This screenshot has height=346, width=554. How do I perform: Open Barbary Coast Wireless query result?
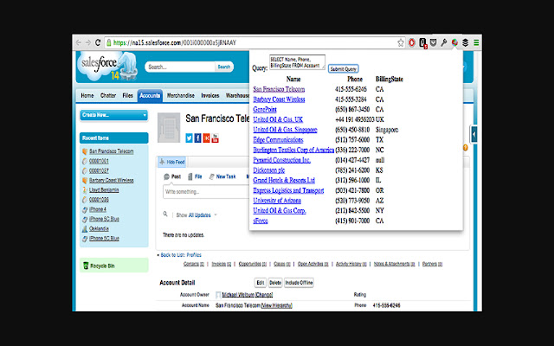pyautogui.click(x=279, y=99)
